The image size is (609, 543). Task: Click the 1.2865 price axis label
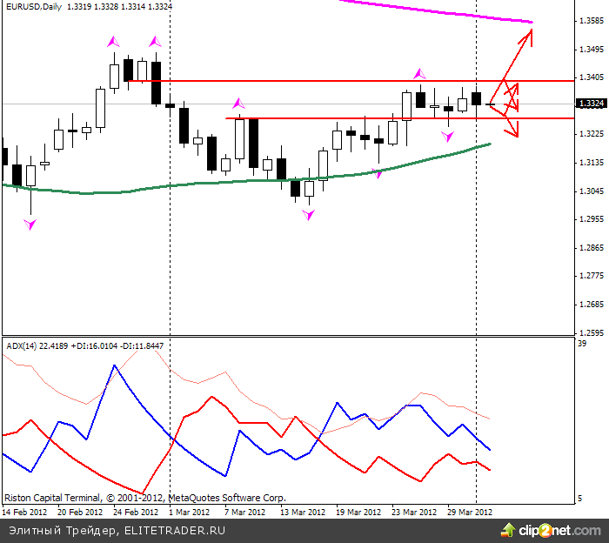(x=591, y=248)
